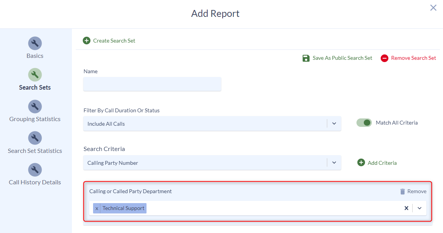Click the trash can Remove icon
The width and height of the screenshot is (443, 233).
[403, 191]
